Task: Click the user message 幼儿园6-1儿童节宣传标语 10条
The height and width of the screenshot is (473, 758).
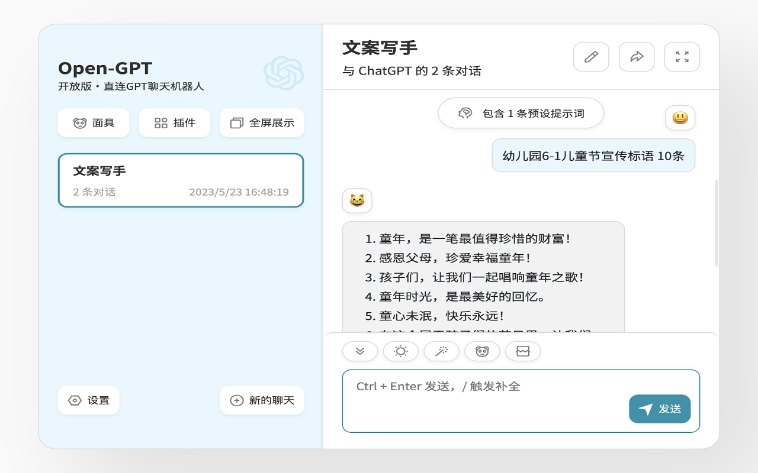Action: tap(593, 155)
